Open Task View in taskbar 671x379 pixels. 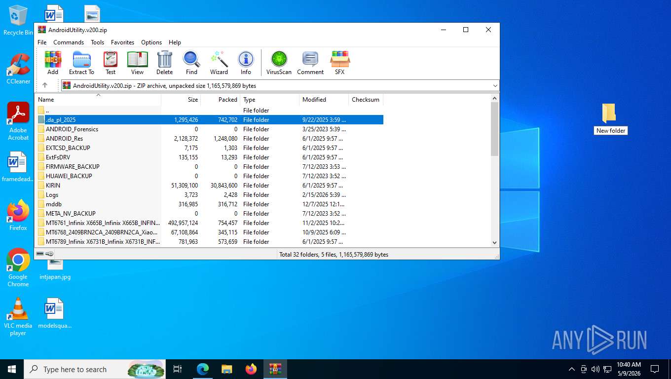tap(178, 369)
